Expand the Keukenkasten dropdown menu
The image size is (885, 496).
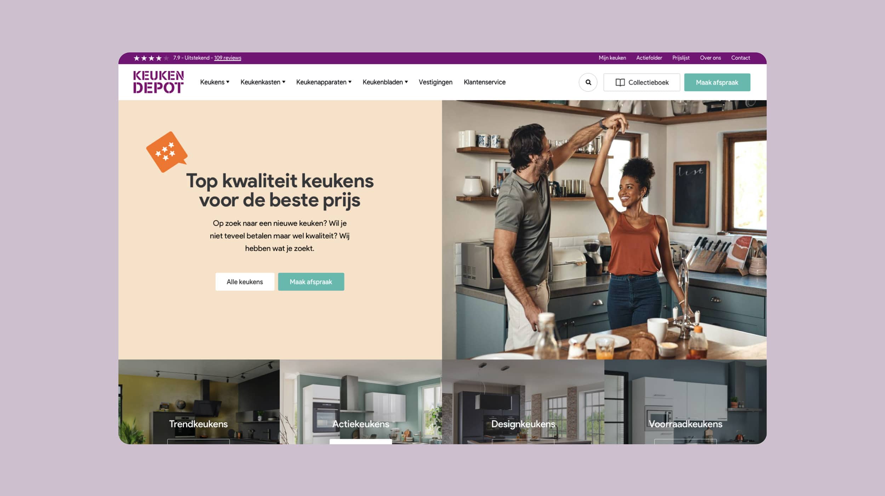(263, 82)
